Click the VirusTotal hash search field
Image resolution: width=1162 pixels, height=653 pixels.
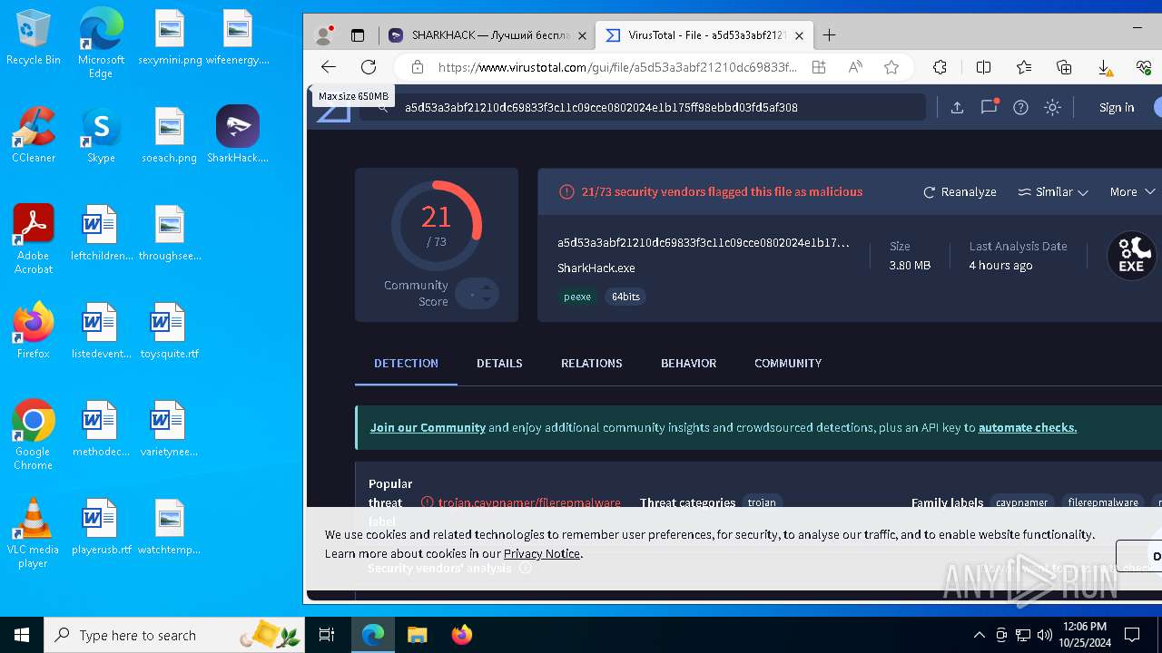(643, 107)
